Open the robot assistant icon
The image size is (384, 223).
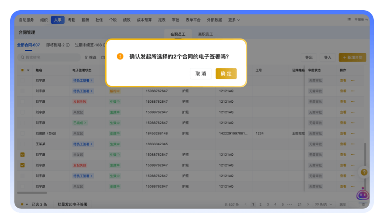pos(363,194)
